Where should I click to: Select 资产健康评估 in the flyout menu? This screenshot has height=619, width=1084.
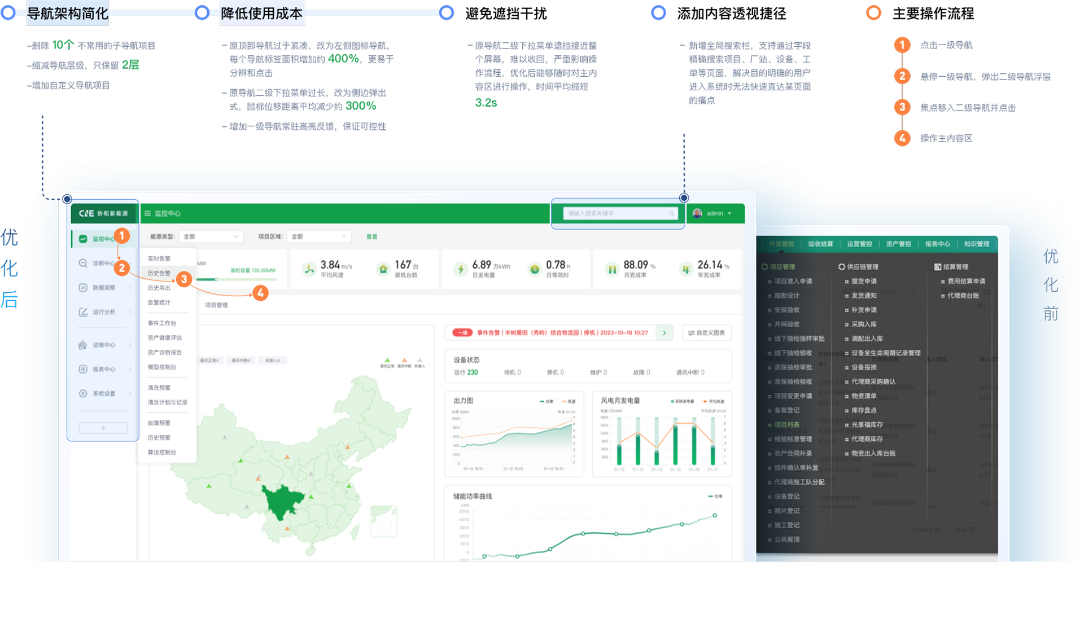click(x=165, y=337)
